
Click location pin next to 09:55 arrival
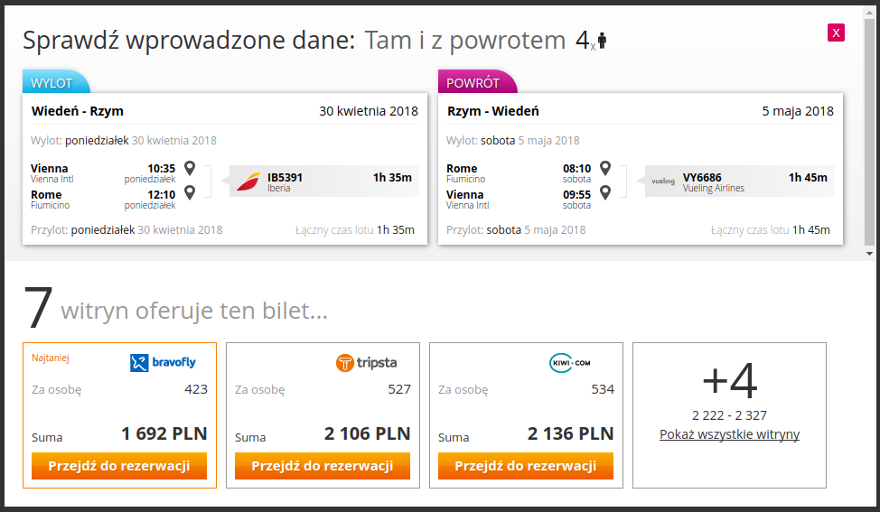tap(605, 192)
